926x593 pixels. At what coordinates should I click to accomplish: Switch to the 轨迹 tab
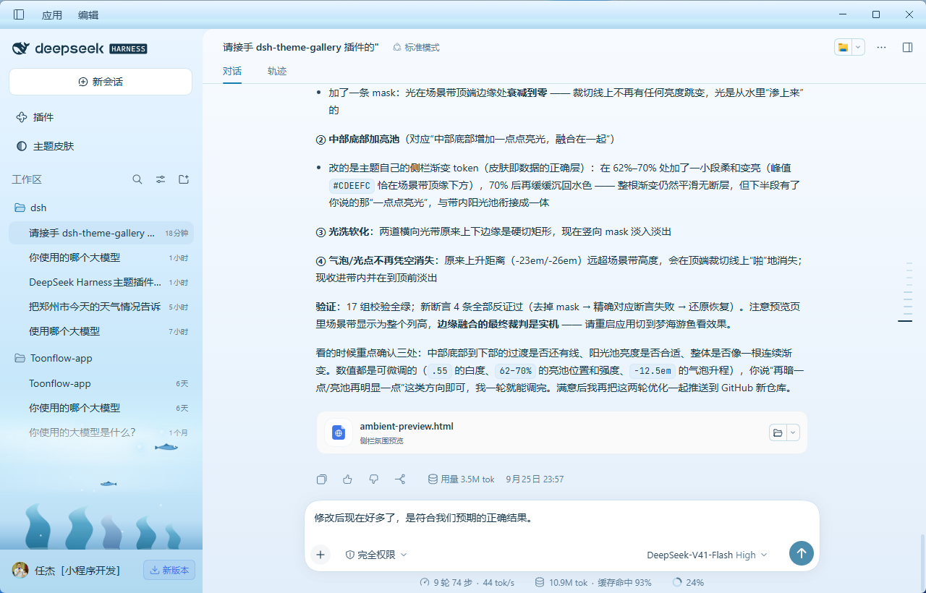coord(277,71)
